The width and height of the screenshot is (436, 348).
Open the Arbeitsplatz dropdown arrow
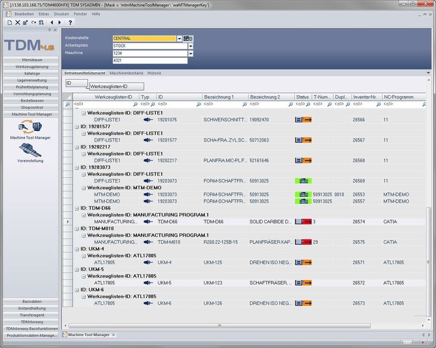pyautogui.click(x=191, y=46)
